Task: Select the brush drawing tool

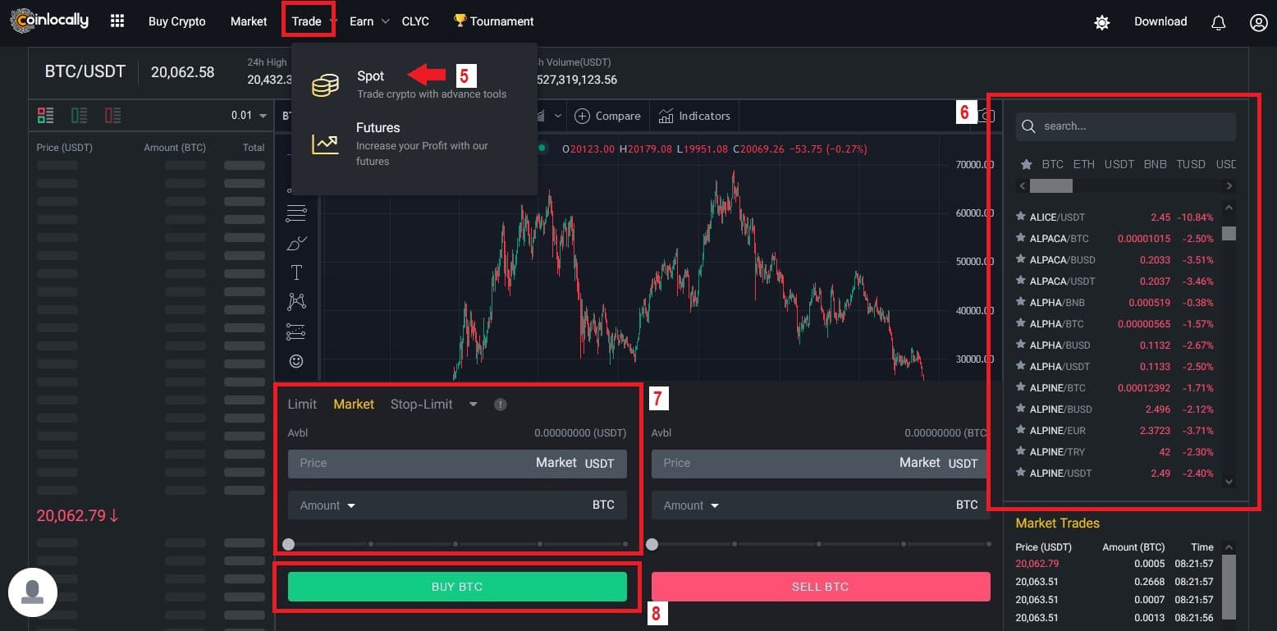Action: (296, 244)
